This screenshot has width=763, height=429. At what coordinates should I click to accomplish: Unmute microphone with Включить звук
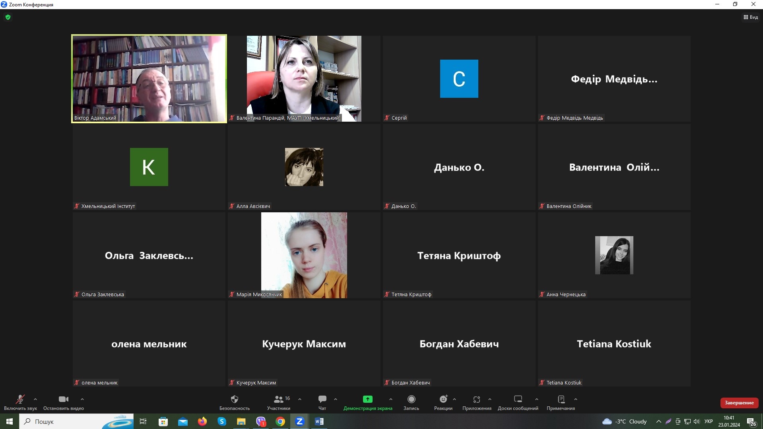(20, 402)
